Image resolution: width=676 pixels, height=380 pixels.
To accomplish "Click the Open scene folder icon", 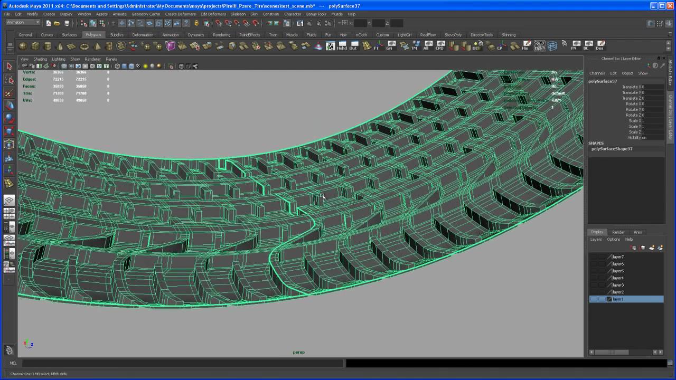I will click(x=57, y=23).
